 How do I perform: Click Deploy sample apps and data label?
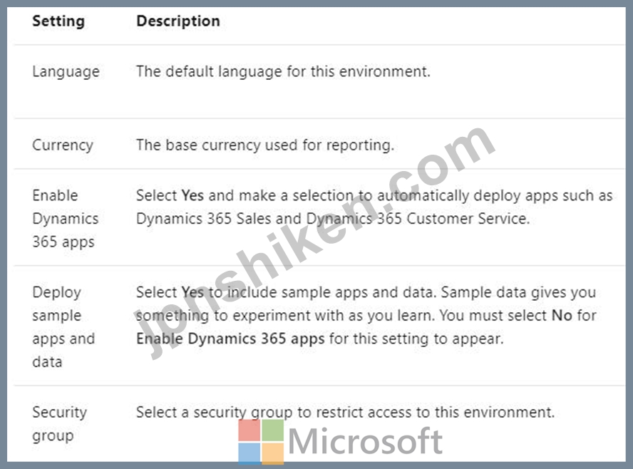pyautogui.click(x=63, y=326)
